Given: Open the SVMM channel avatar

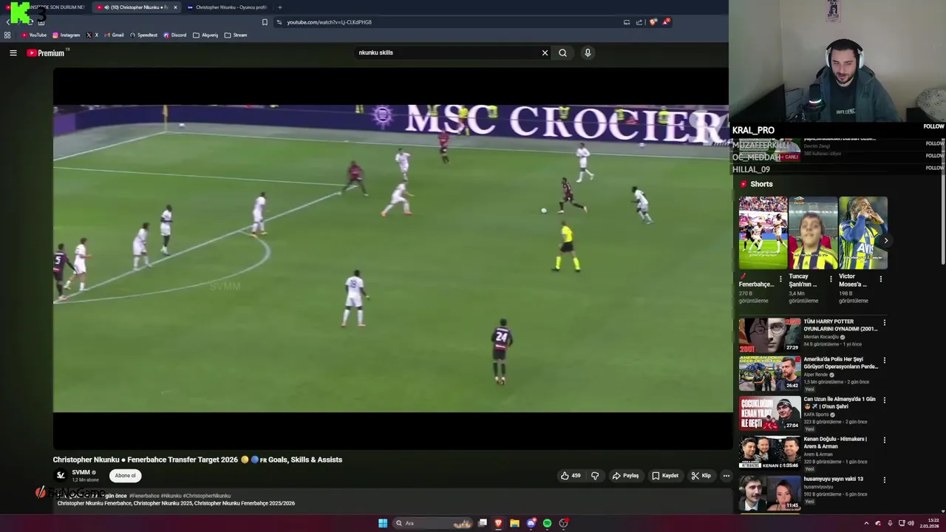Looking at the screenshot, I should click(x=61, y=475).
